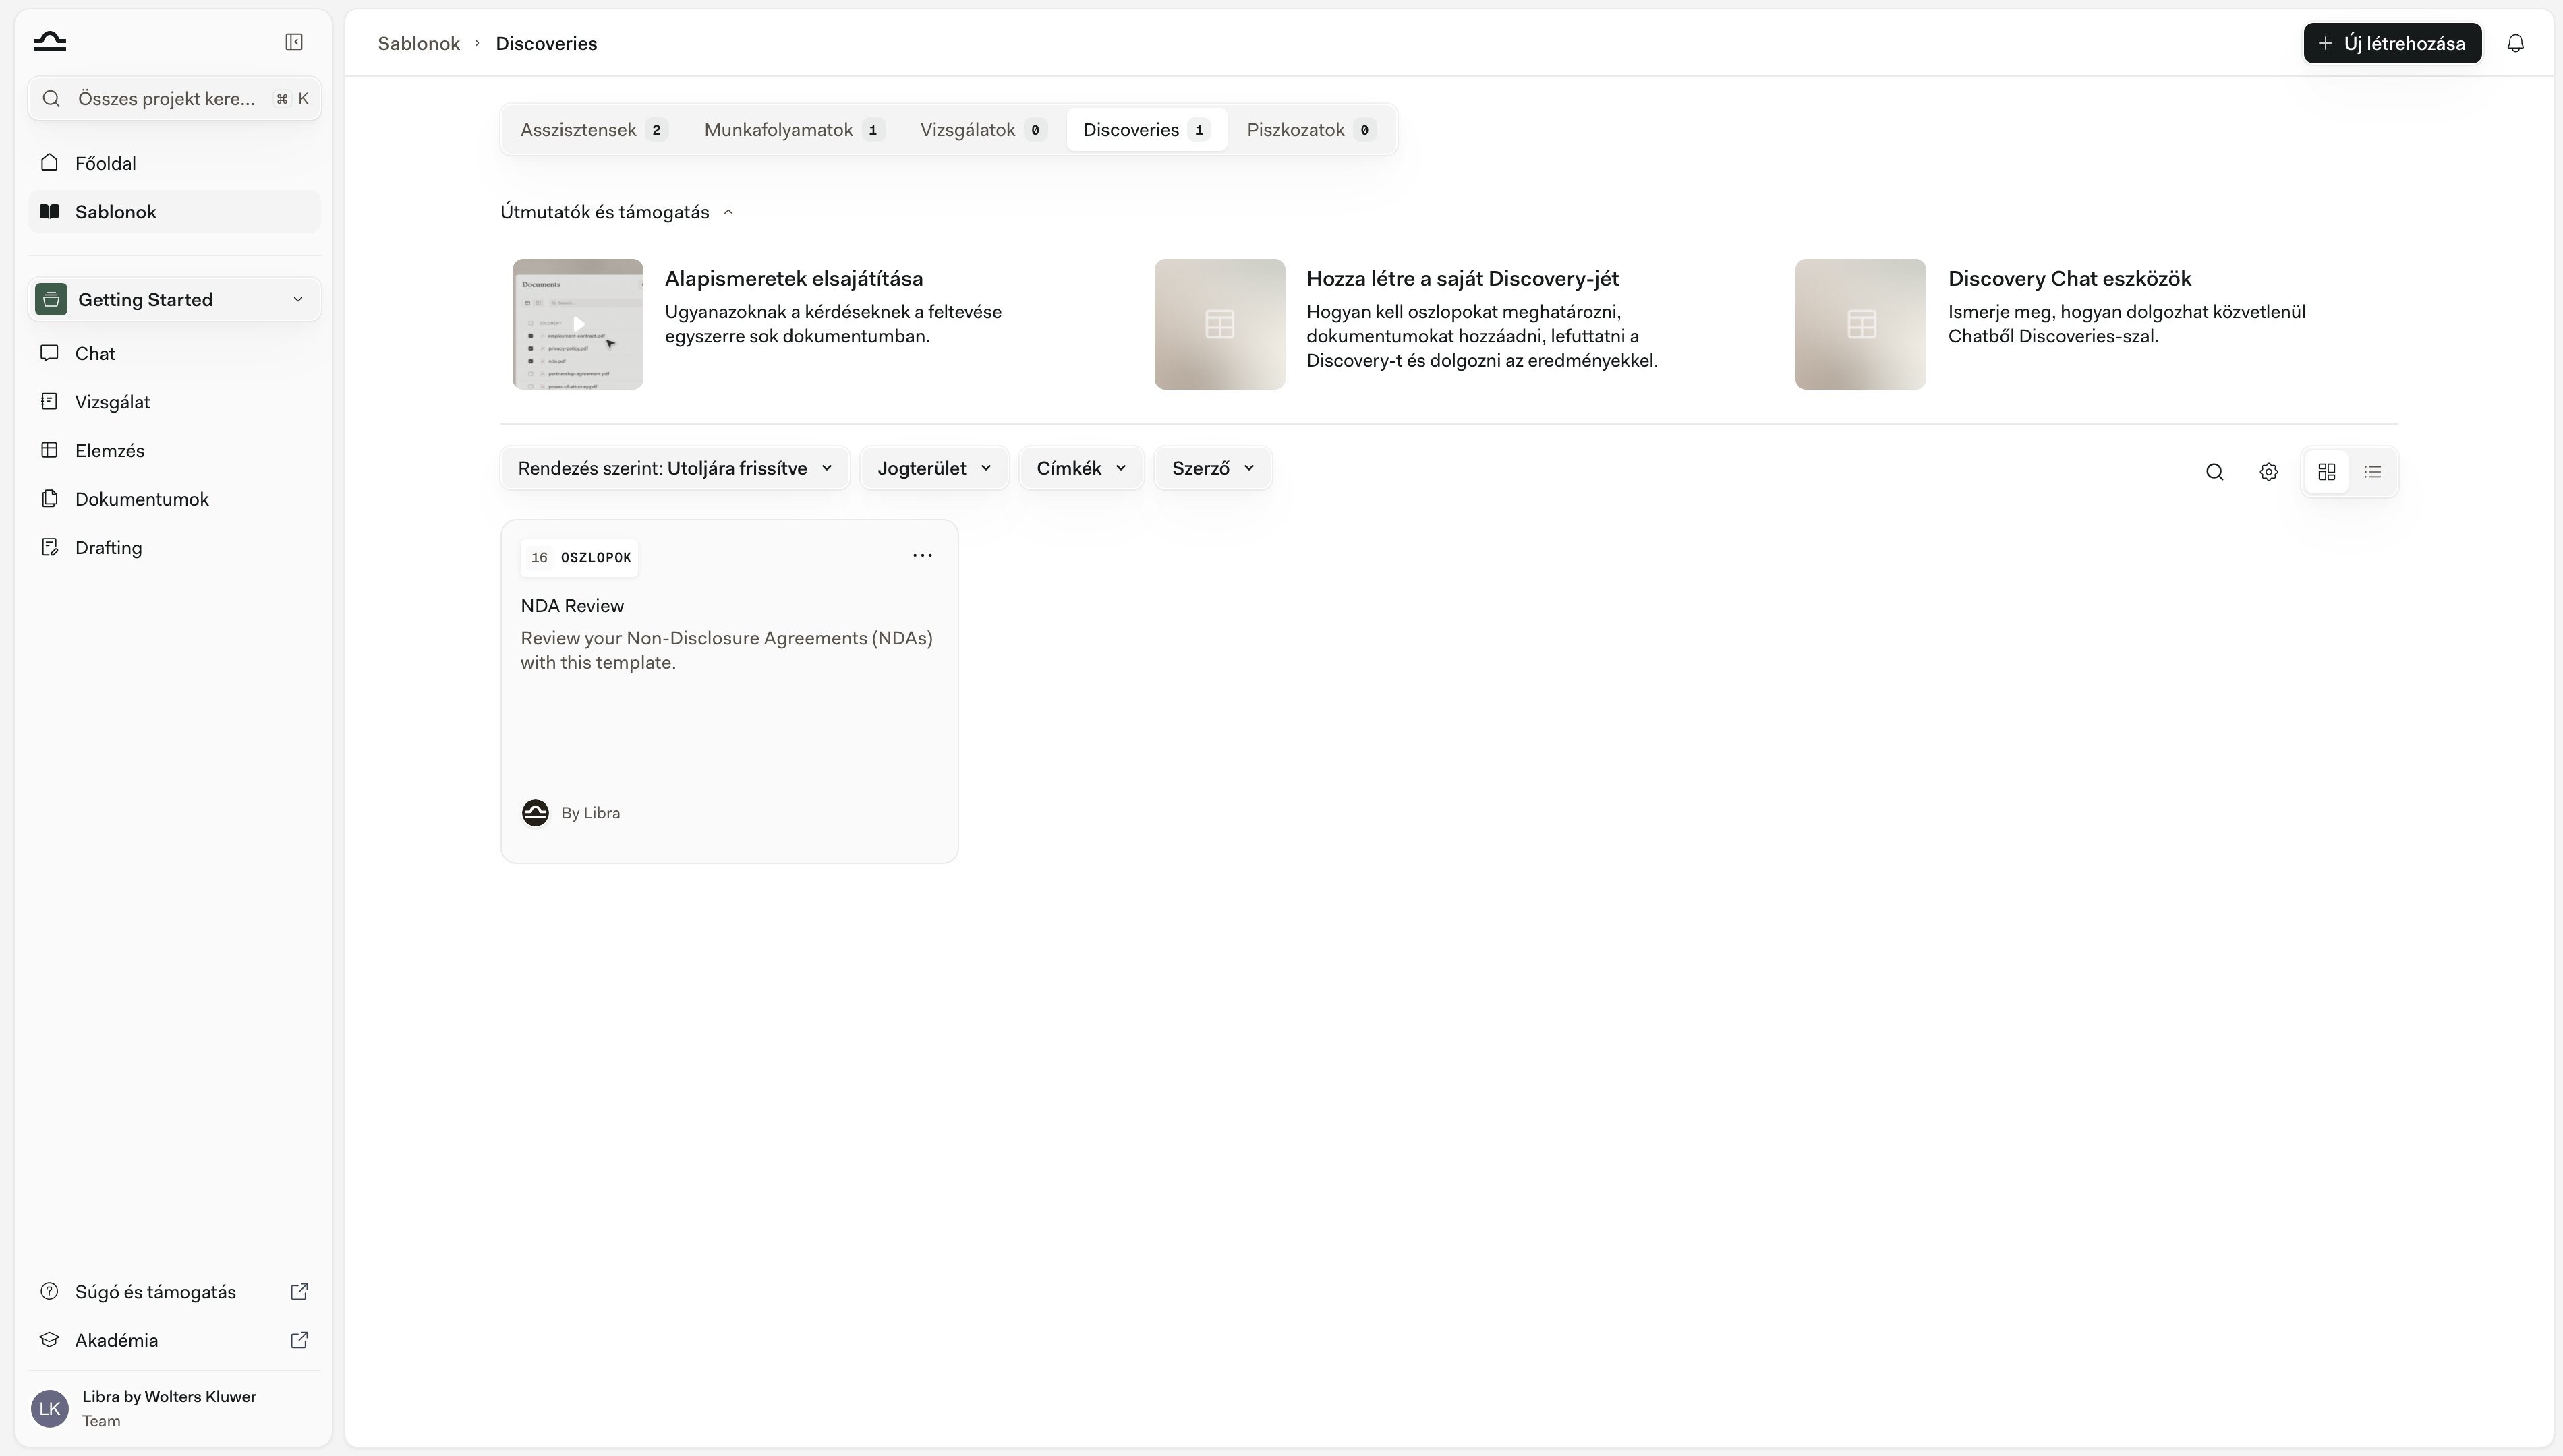
Task: Open Vizsgálat in the sidebar
Action: pyautogui.click(x=174, y=402)
